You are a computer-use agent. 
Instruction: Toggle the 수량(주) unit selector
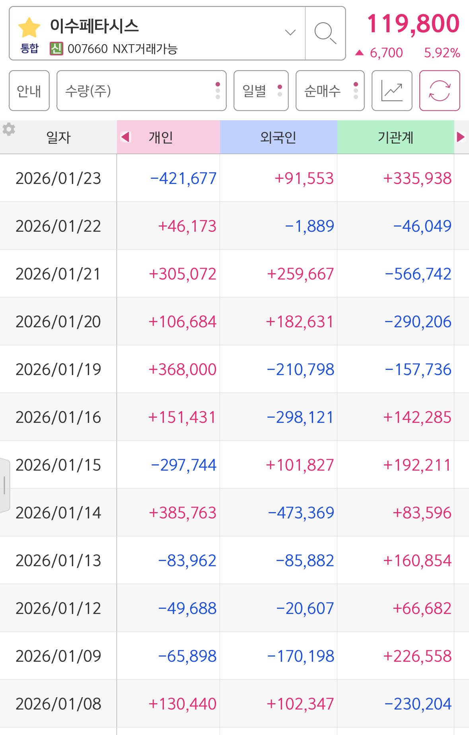coord(141,91)
